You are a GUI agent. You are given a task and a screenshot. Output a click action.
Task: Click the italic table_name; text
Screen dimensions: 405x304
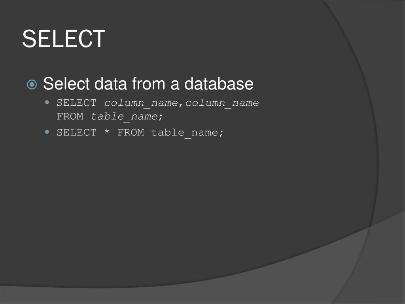(x=127, y=117)
